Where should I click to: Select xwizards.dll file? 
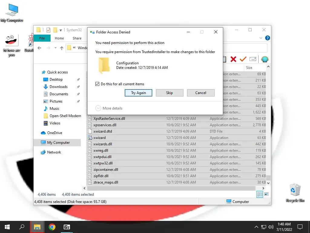tap(103, 144)
